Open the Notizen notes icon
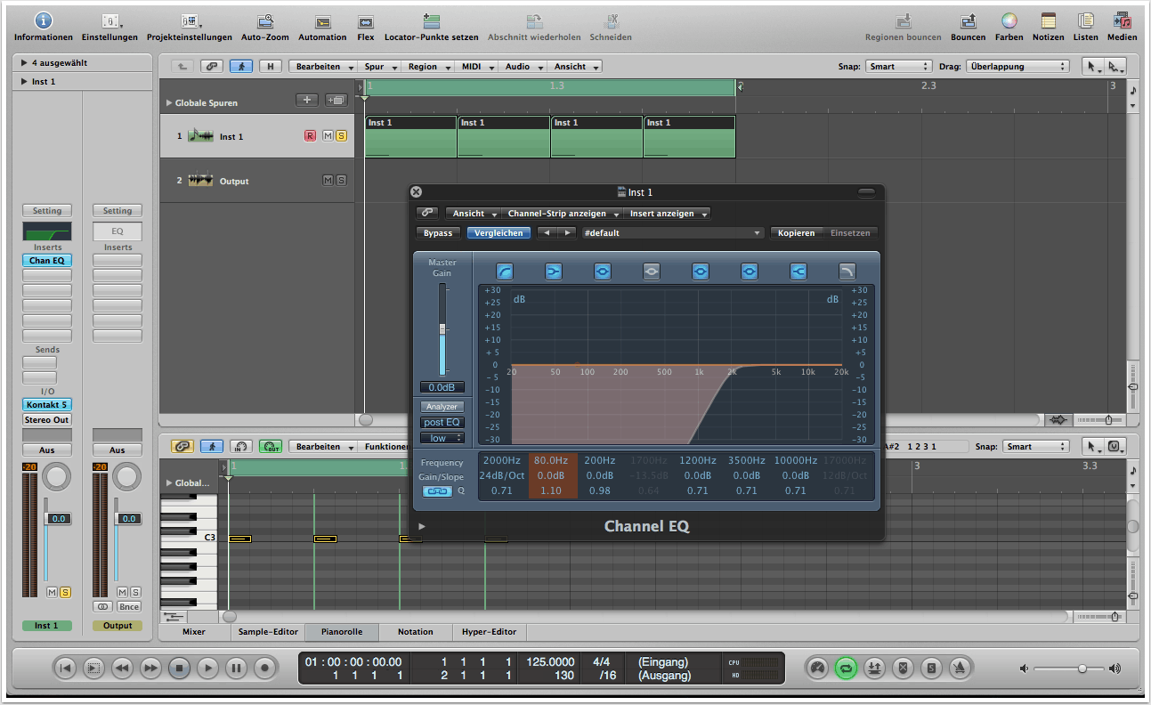The width and height of the screenshot is (1151, 705). 1048,21
